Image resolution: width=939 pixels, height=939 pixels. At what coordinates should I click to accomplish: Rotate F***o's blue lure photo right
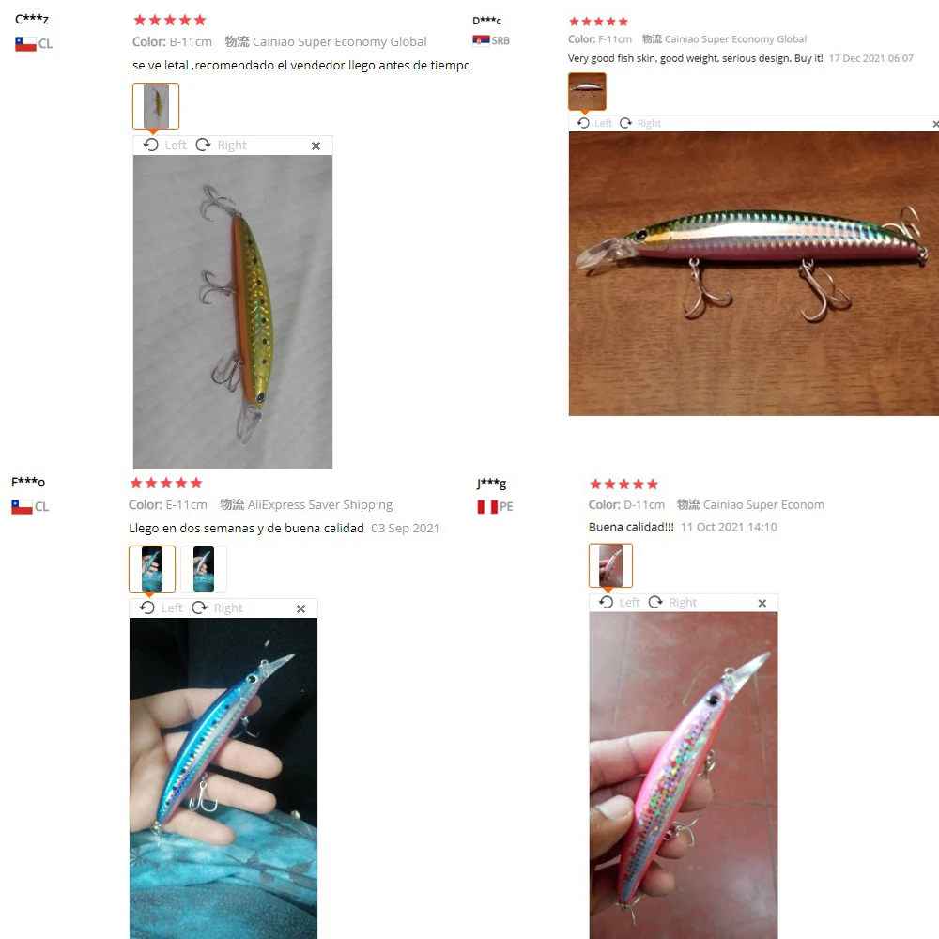(x=218, y=608)
